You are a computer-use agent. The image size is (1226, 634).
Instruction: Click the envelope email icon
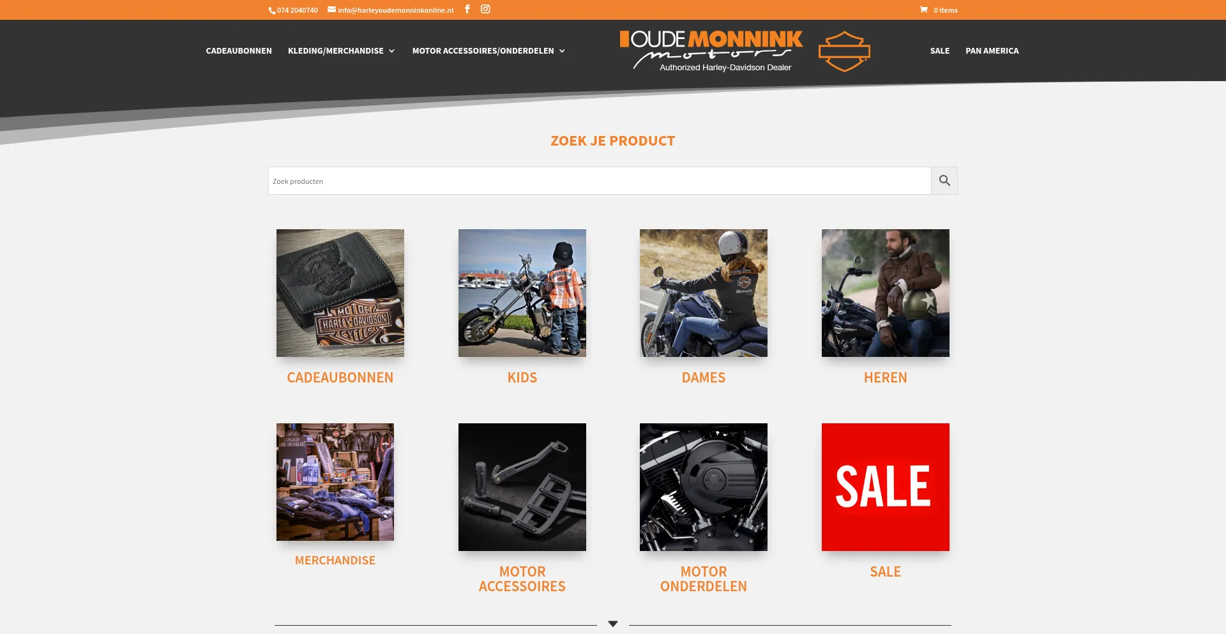point(331,10)
